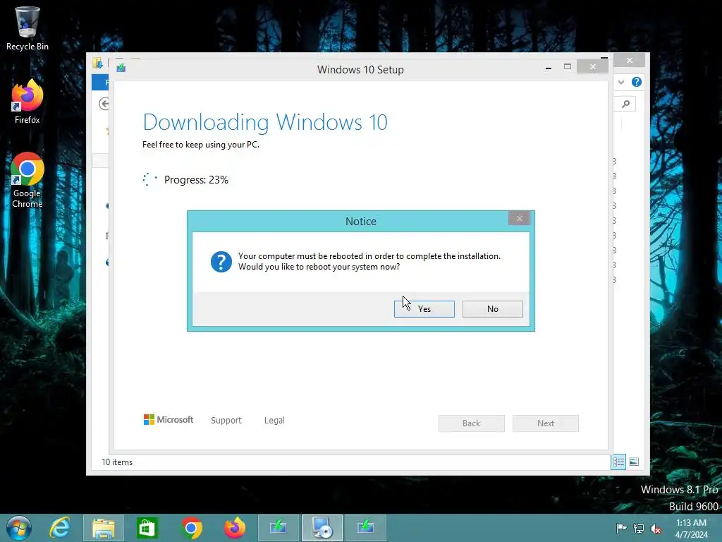Viewport: 722px width, 542px height.
Task: Select the Google Chrome desktop shortcut
Action: (x=27, y=180)
